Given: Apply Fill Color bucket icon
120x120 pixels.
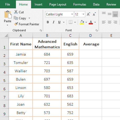Looking at the screenshot, I should pos(82,22).
